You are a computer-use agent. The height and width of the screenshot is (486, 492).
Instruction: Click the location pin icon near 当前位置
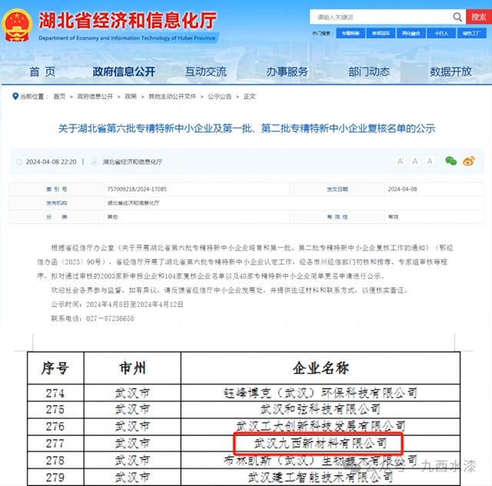click(x=15, y=96)
